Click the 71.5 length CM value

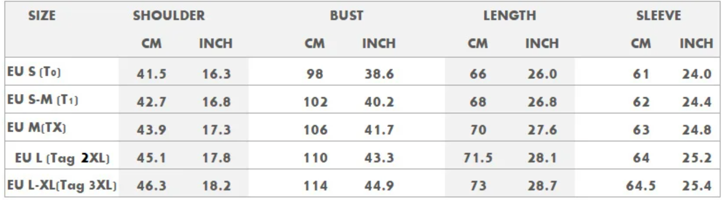point(478,158)
